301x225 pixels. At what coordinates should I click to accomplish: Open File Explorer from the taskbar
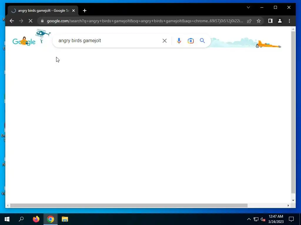click(65, 219)
